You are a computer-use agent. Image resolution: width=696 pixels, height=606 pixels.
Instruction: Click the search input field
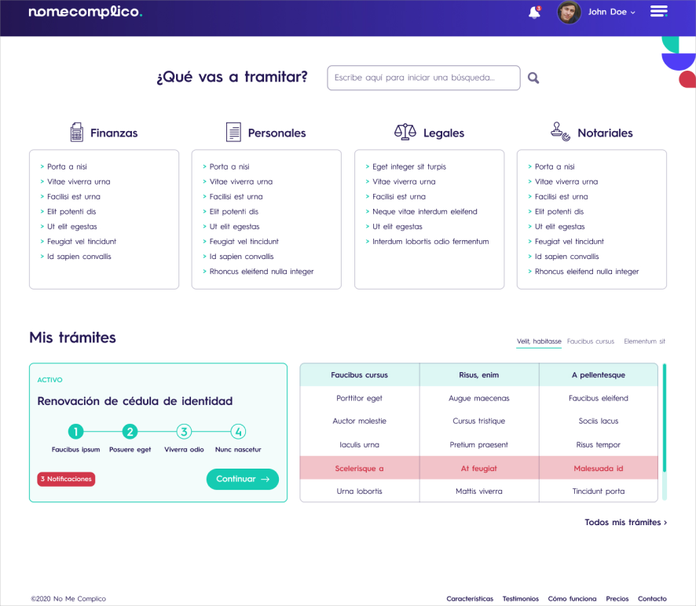click(423, 78)
